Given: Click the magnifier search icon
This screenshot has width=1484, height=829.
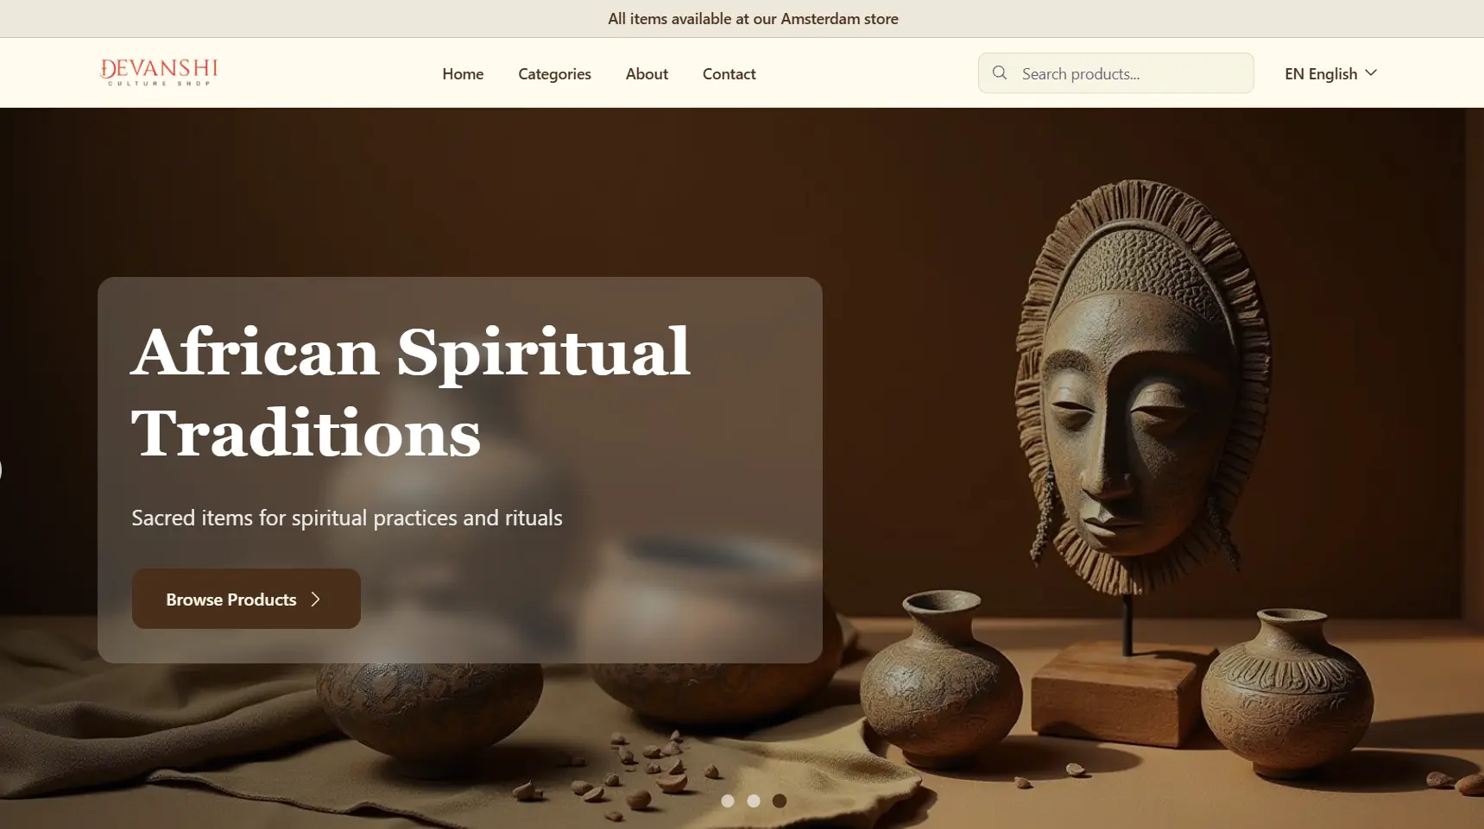Looking at the screenshot, I should (x=1000, y=73).
